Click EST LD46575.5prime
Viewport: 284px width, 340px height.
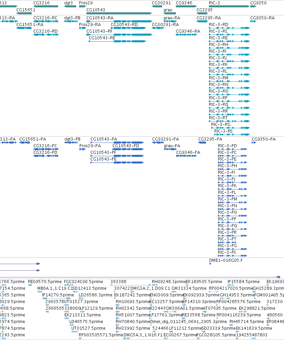pos(86,322)
